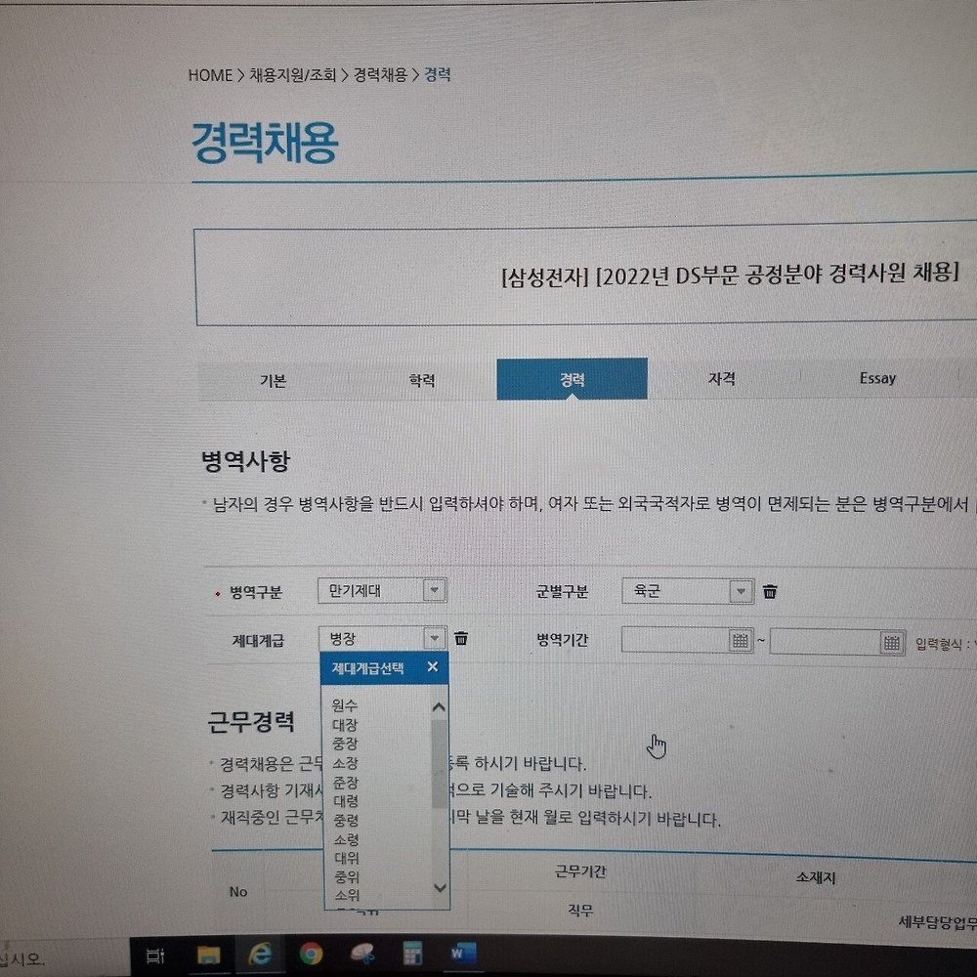Select 소장 in the rank list
This screenshot has height=977, width=977.
[x=345, y=763]
